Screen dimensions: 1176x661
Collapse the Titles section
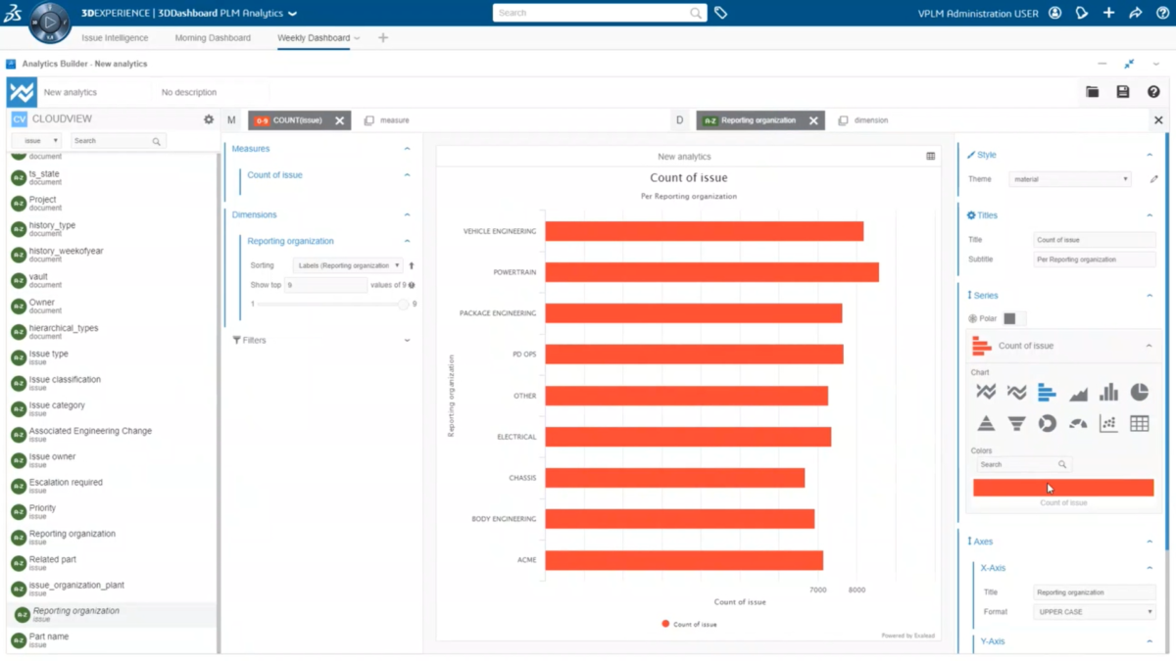(1150, 215)
